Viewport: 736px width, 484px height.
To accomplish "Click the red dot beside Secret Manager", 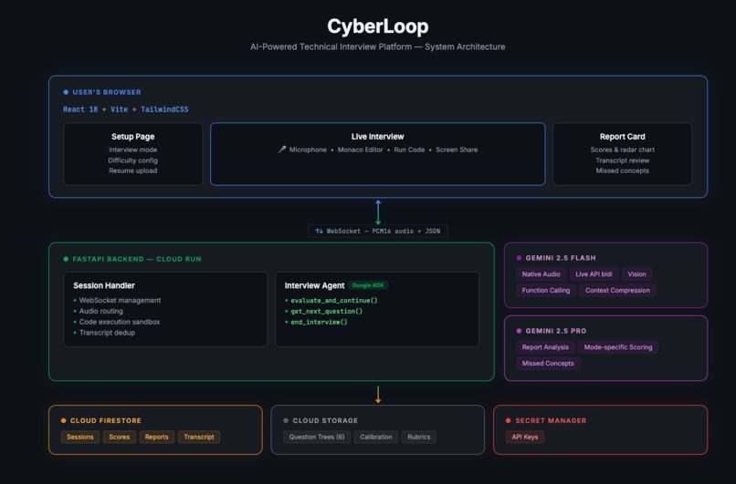I will pyautogui.click(x=509, y=421).
